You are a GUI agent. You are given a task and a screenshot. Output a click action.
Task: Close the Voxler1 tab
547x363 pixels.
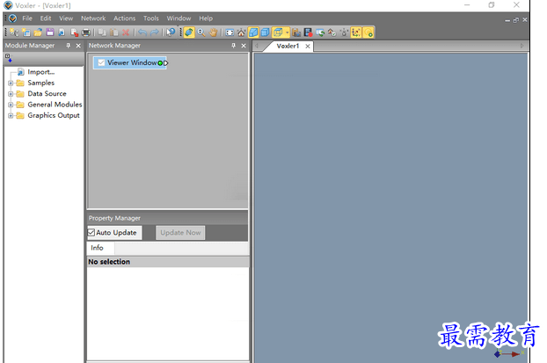(x=307, y=46)
